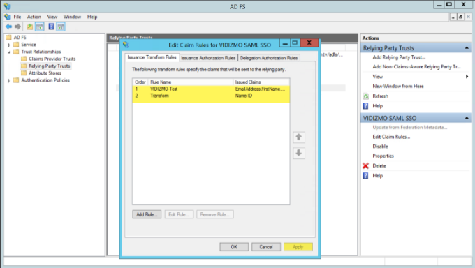The width and height of the screenshot is (475, 268).
Task: Click Properties action in Actions pane
Action: pyautogui.click(x=383, y=156)
